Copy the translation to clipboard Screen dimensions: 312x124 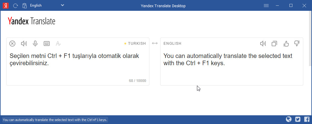pyautogui.click(x=274, y=44)
